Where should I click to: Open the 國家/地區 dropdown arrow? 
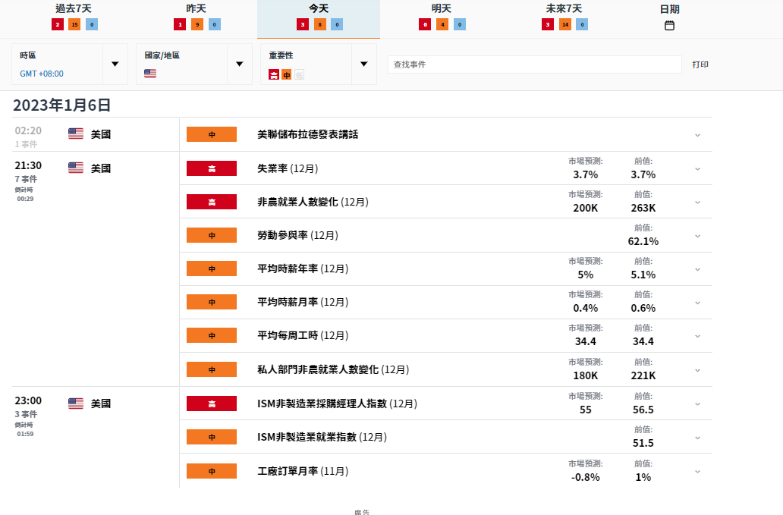[x=240, y=64]
